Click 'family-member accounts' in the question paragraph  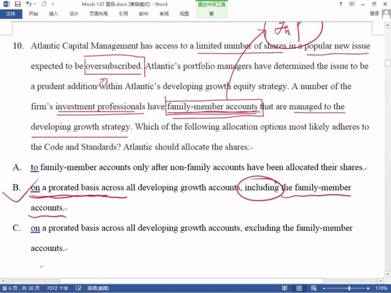tap(212, 106)
